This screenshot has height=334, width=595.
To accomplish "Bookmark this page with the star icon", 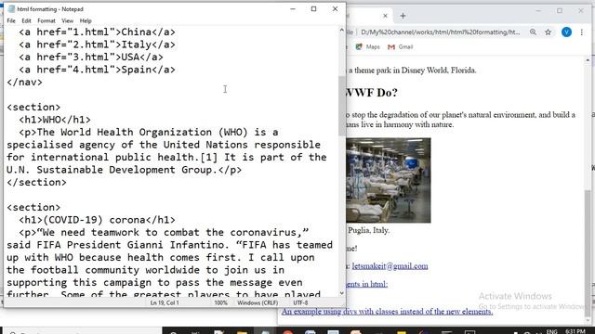I will [548, 32].
